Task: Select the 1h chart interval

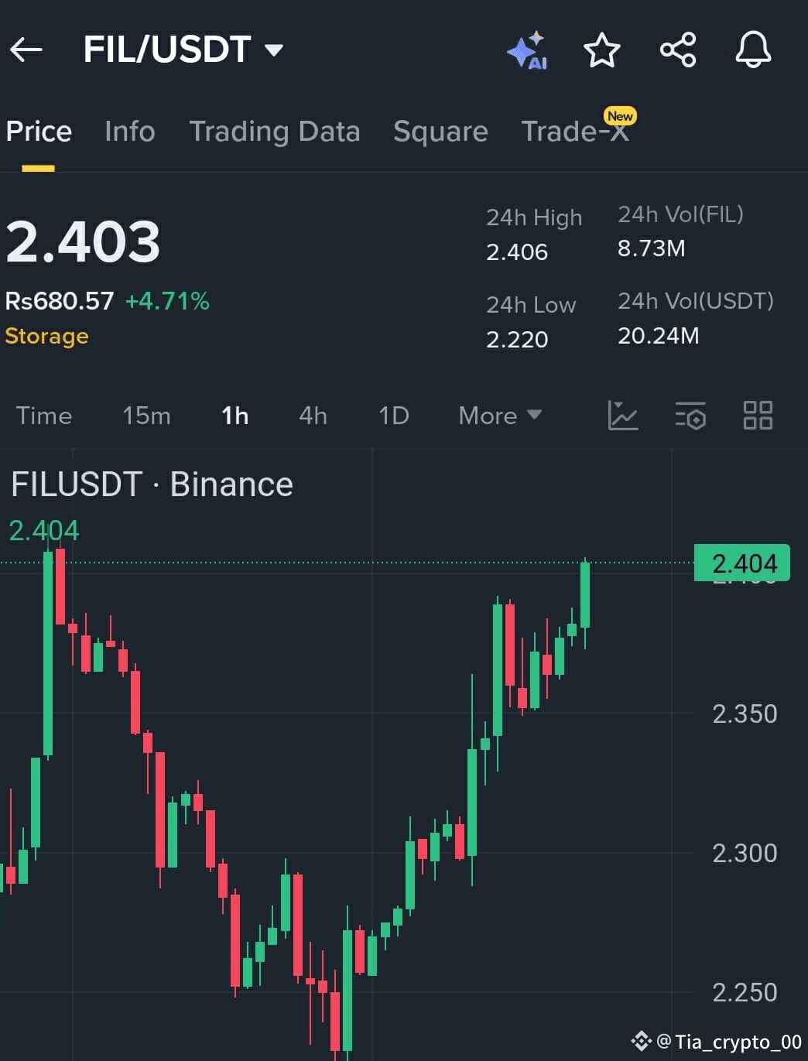Action: pyautogui.click(x=235, y=416)
